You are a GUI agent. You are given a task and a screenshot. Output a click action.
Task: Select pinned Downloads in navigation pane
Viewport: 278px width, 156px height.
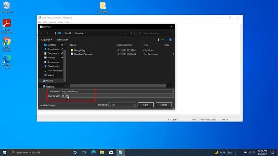pyautogui.click(x=53, y=49)
